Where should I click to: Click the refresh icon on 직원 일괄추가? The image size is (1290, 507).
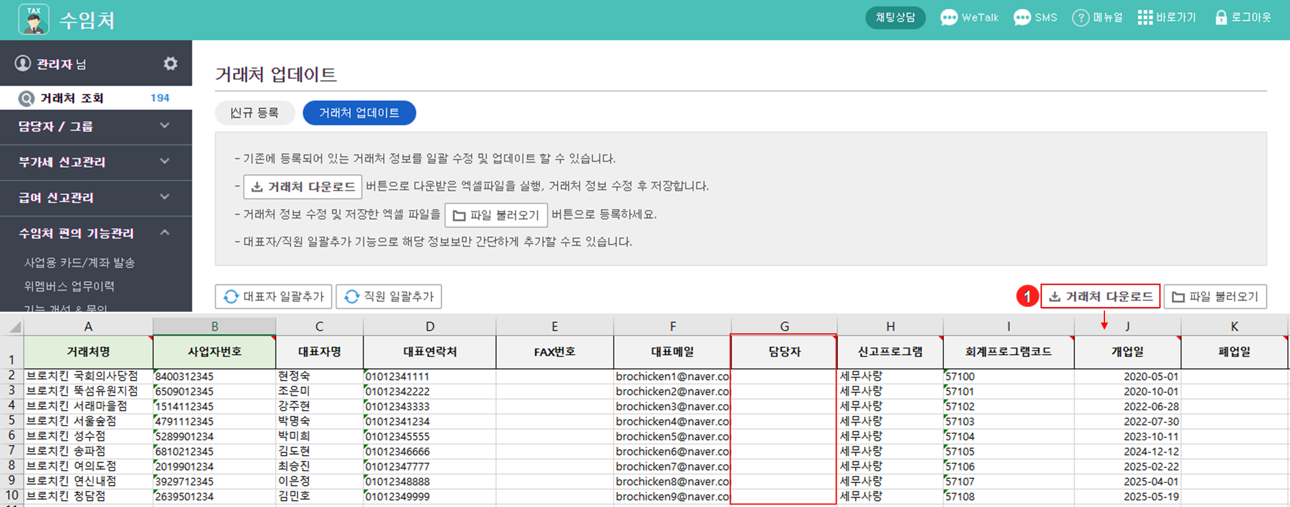(352, 296)
